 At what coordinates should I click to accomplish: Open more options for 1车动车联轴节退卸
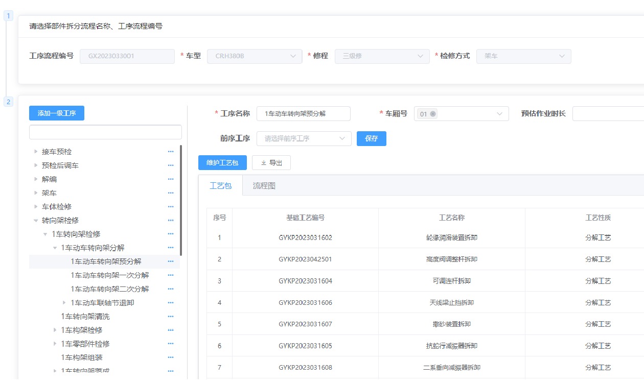171,303
